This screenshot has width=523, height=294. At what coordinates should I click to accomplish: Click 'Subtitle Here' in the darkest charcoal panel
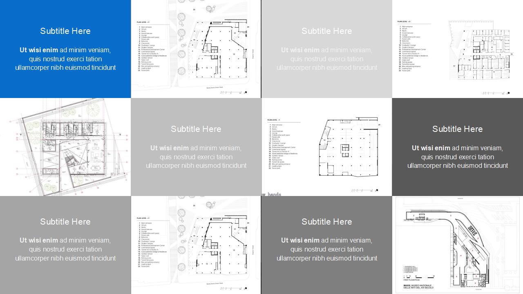tap(458, 129)
